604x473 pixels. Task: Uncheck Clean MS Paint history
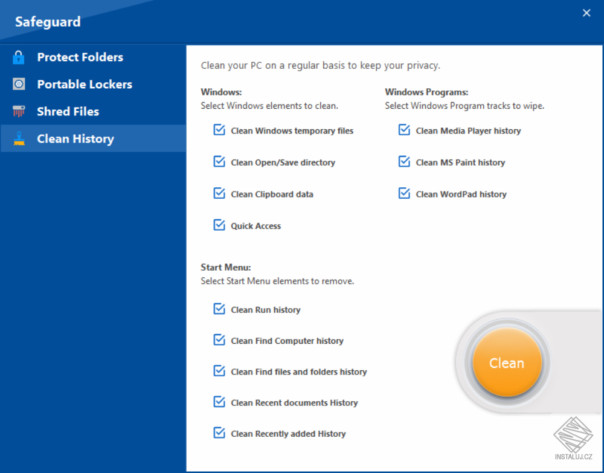pos(403,161)
